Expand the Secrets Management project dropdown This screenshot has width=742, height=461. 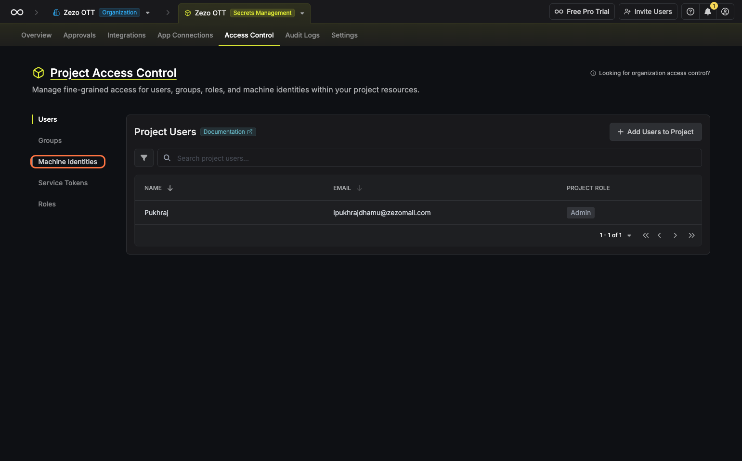(x=302, y=13)
